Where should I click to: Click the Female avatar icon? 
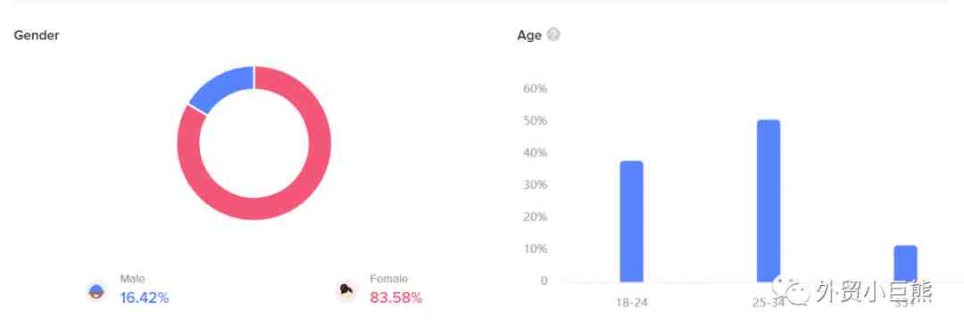pos(346,291)
